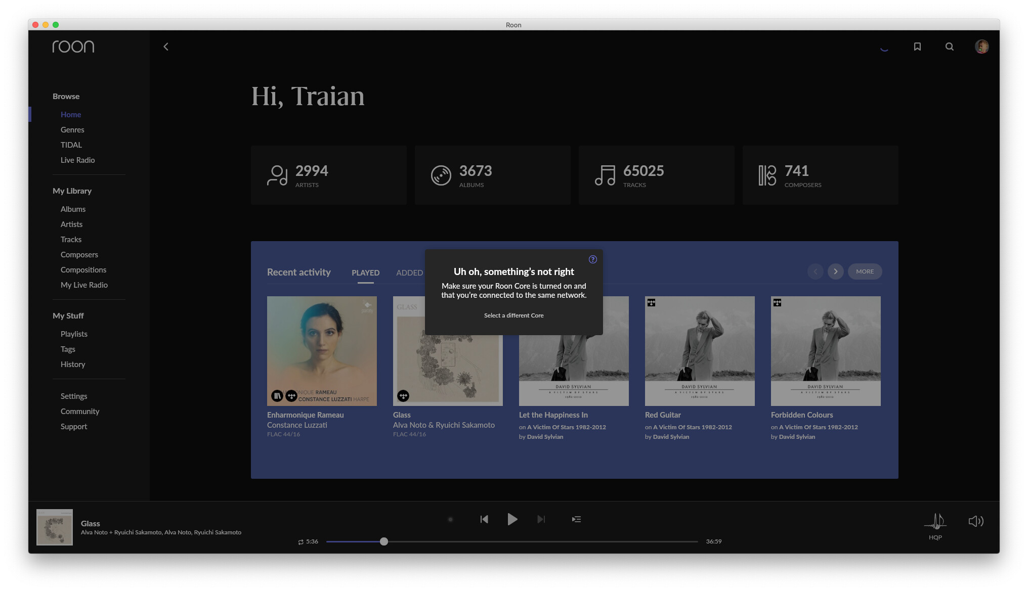The image size is (1028, 591).
Task: Open TIDAL in Browse sidebar
Action: 71,145
